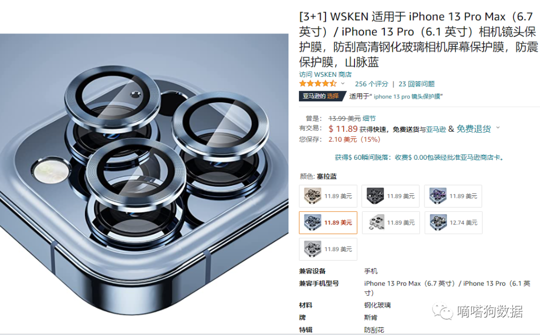
Task: Pick the purple color variant swatch
Action: coord(453,196)
